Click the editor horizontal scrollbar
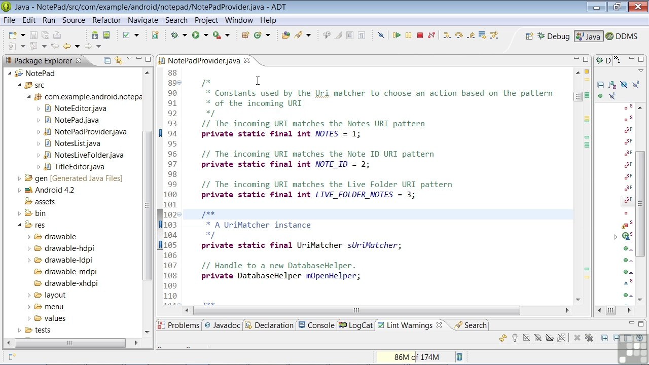The image size is (649, 365). point(356,310)
